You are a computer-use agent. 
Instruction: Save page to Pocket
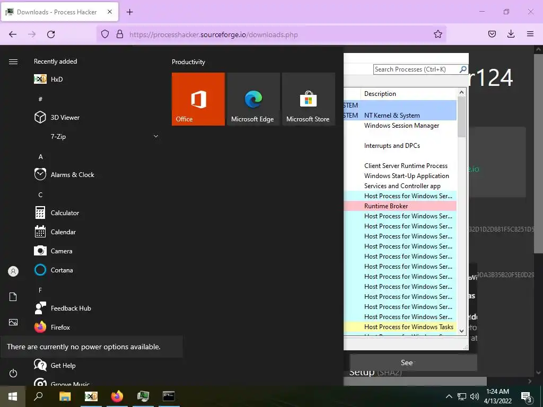(492, 34)
